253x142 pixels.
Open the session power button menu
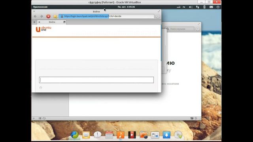[218, 7]
